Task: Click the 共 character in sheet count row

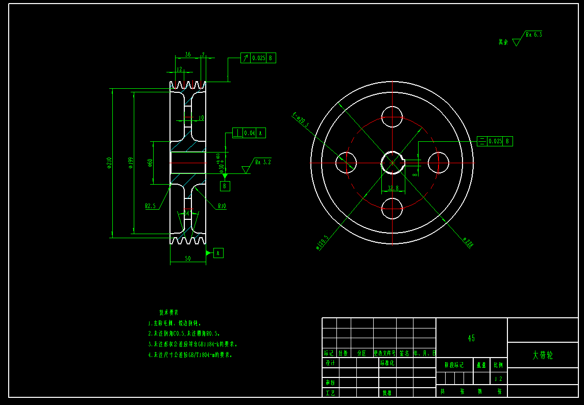Action: click(x=443, y=391)
